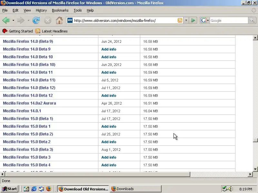Go to the Home page

point(59,21)
